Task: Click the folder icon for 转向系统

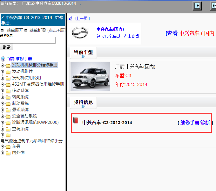Action: [x=8, y=97]
